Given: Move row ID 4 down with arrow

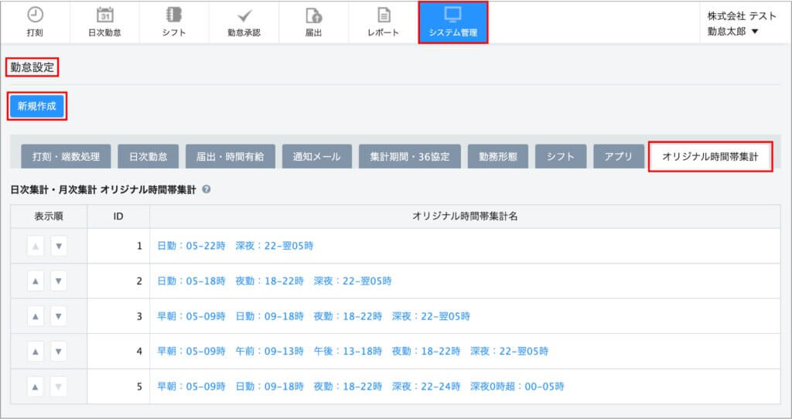Looking at the screenshot, I should [59, 350].
